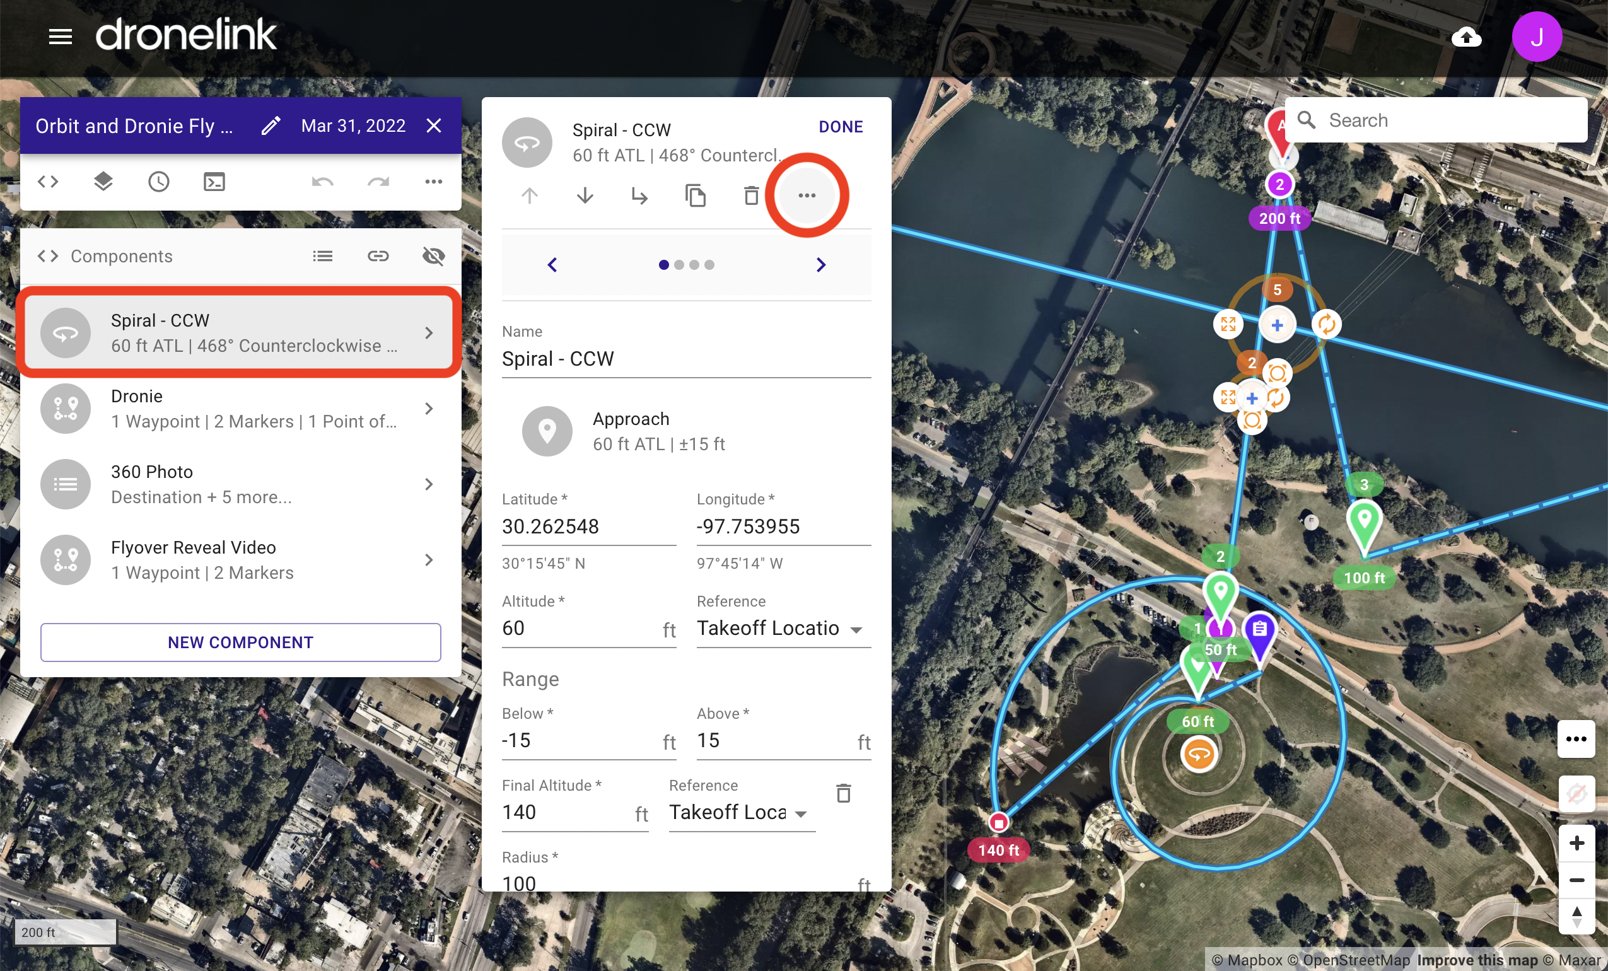Click the Longitude field -97.753955

point(783,526)
